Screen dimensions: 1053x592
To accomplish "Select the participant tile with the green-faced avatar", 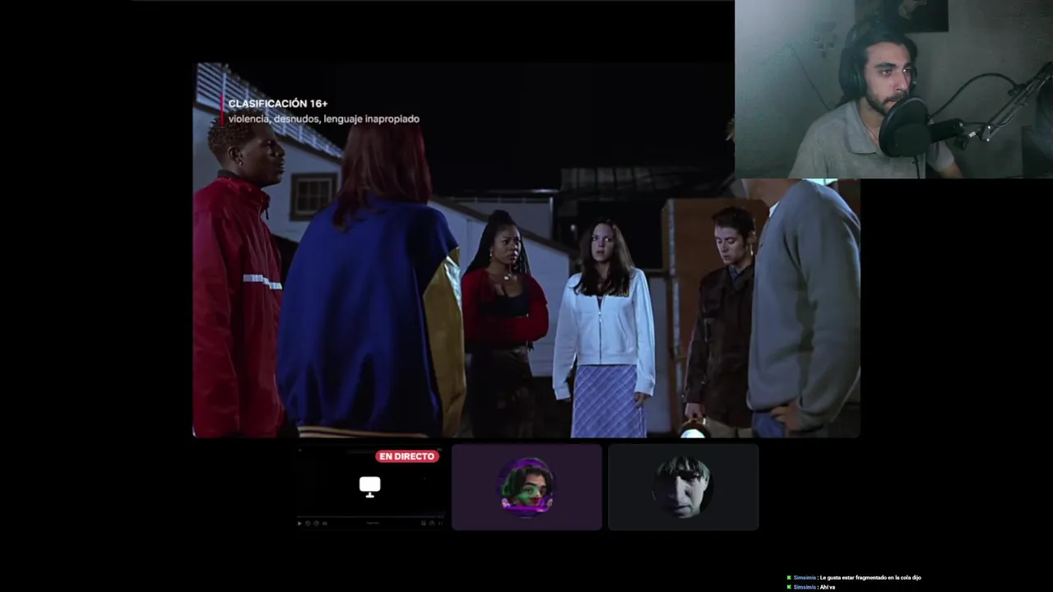I will [x=526, y=487].
